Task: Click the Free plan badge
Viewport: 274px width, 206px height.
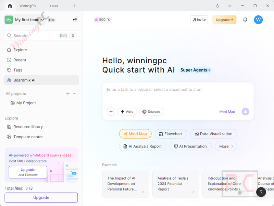Action: pos(52,20)
